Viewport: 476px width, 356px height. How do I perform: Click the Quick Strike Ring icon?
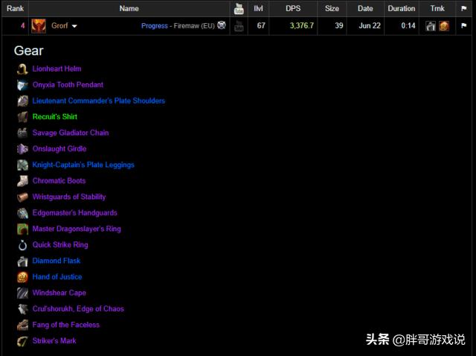(22, 245)
